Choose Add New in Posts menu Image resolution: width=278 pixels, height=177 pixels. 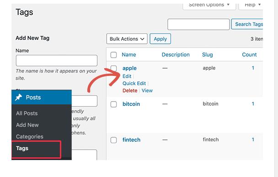[27, 125]
